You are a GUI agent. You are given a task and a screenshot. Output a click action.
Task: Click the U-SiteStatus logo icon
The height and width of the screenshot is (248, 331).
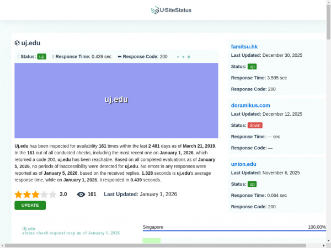click(154, 10)
